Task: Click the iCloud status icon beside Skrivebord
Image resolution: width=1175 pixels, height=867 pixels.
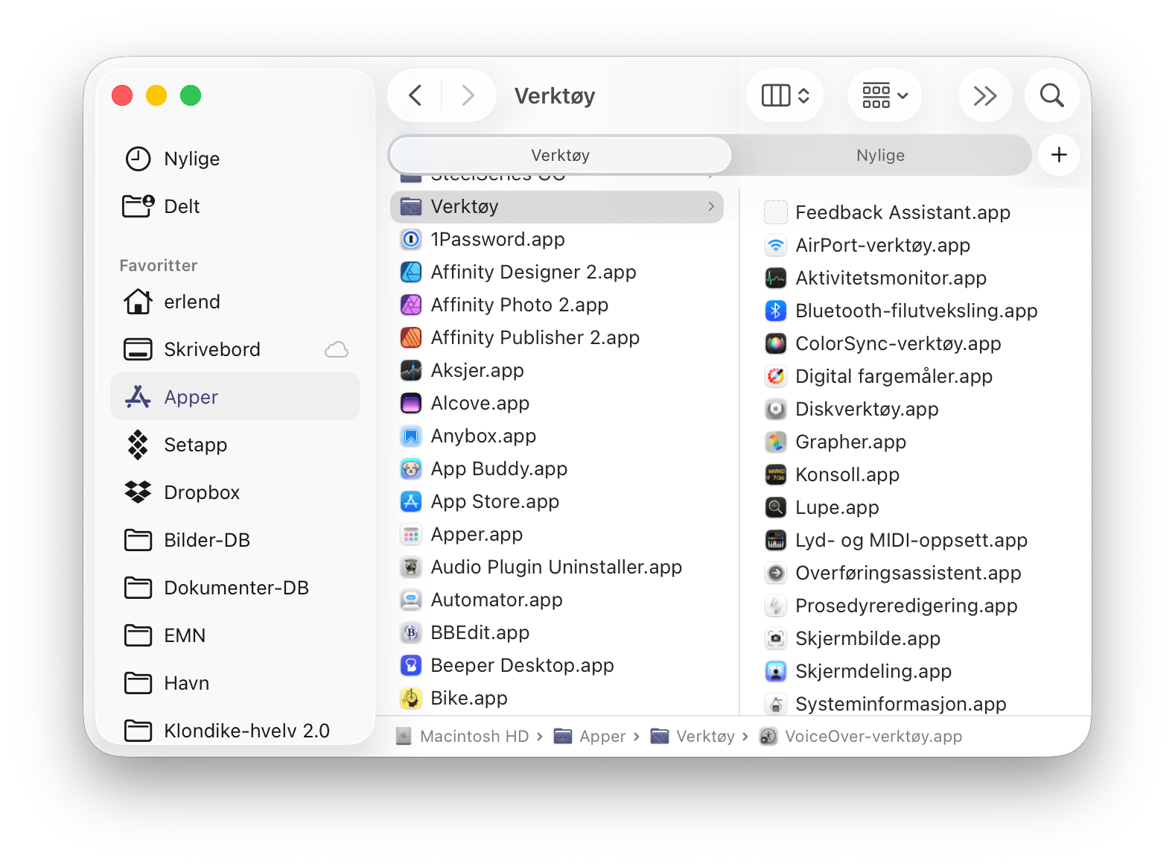Action: point(337,349)
